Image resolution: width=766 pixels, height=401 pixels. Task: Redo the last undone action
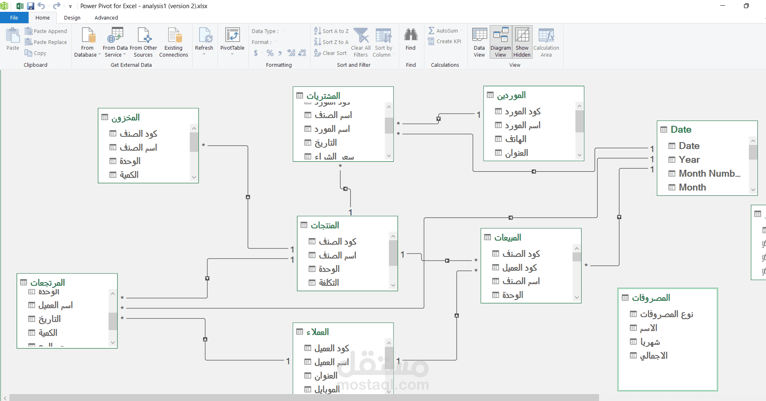57,6
